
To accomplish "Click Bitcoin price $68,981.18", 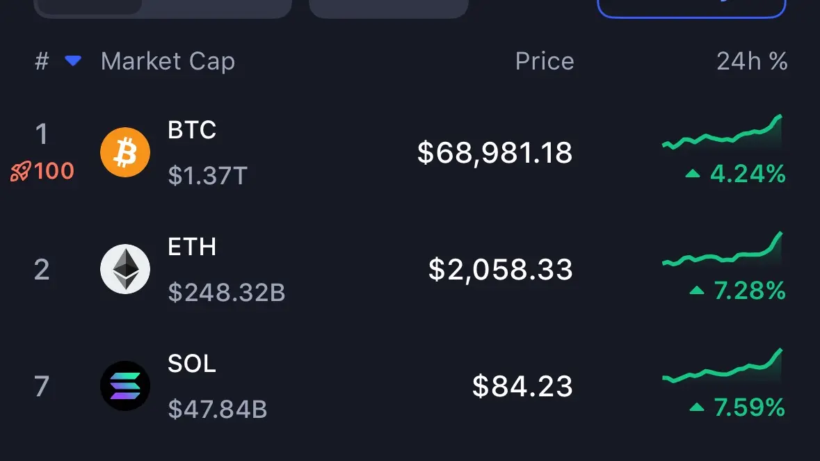I will [495, 152].
